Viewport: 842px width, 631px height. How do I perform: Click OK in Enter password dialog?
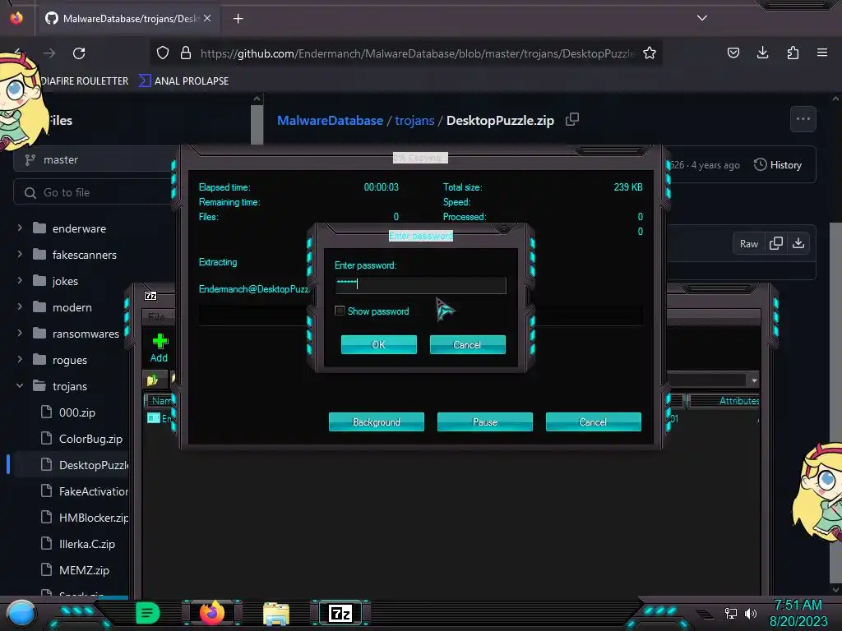378,344
